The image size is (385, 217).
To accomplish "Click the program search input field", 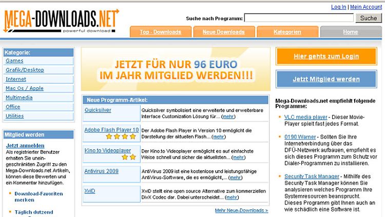I will click(x=299, y=18).
